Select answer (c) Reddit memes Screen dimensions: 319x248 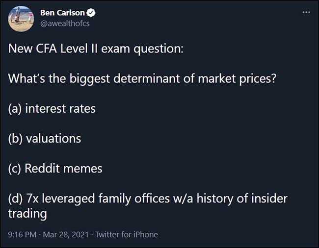click(55, 168)
